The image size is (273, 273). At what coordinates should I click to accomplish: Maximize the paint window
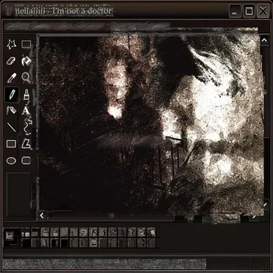249,11
